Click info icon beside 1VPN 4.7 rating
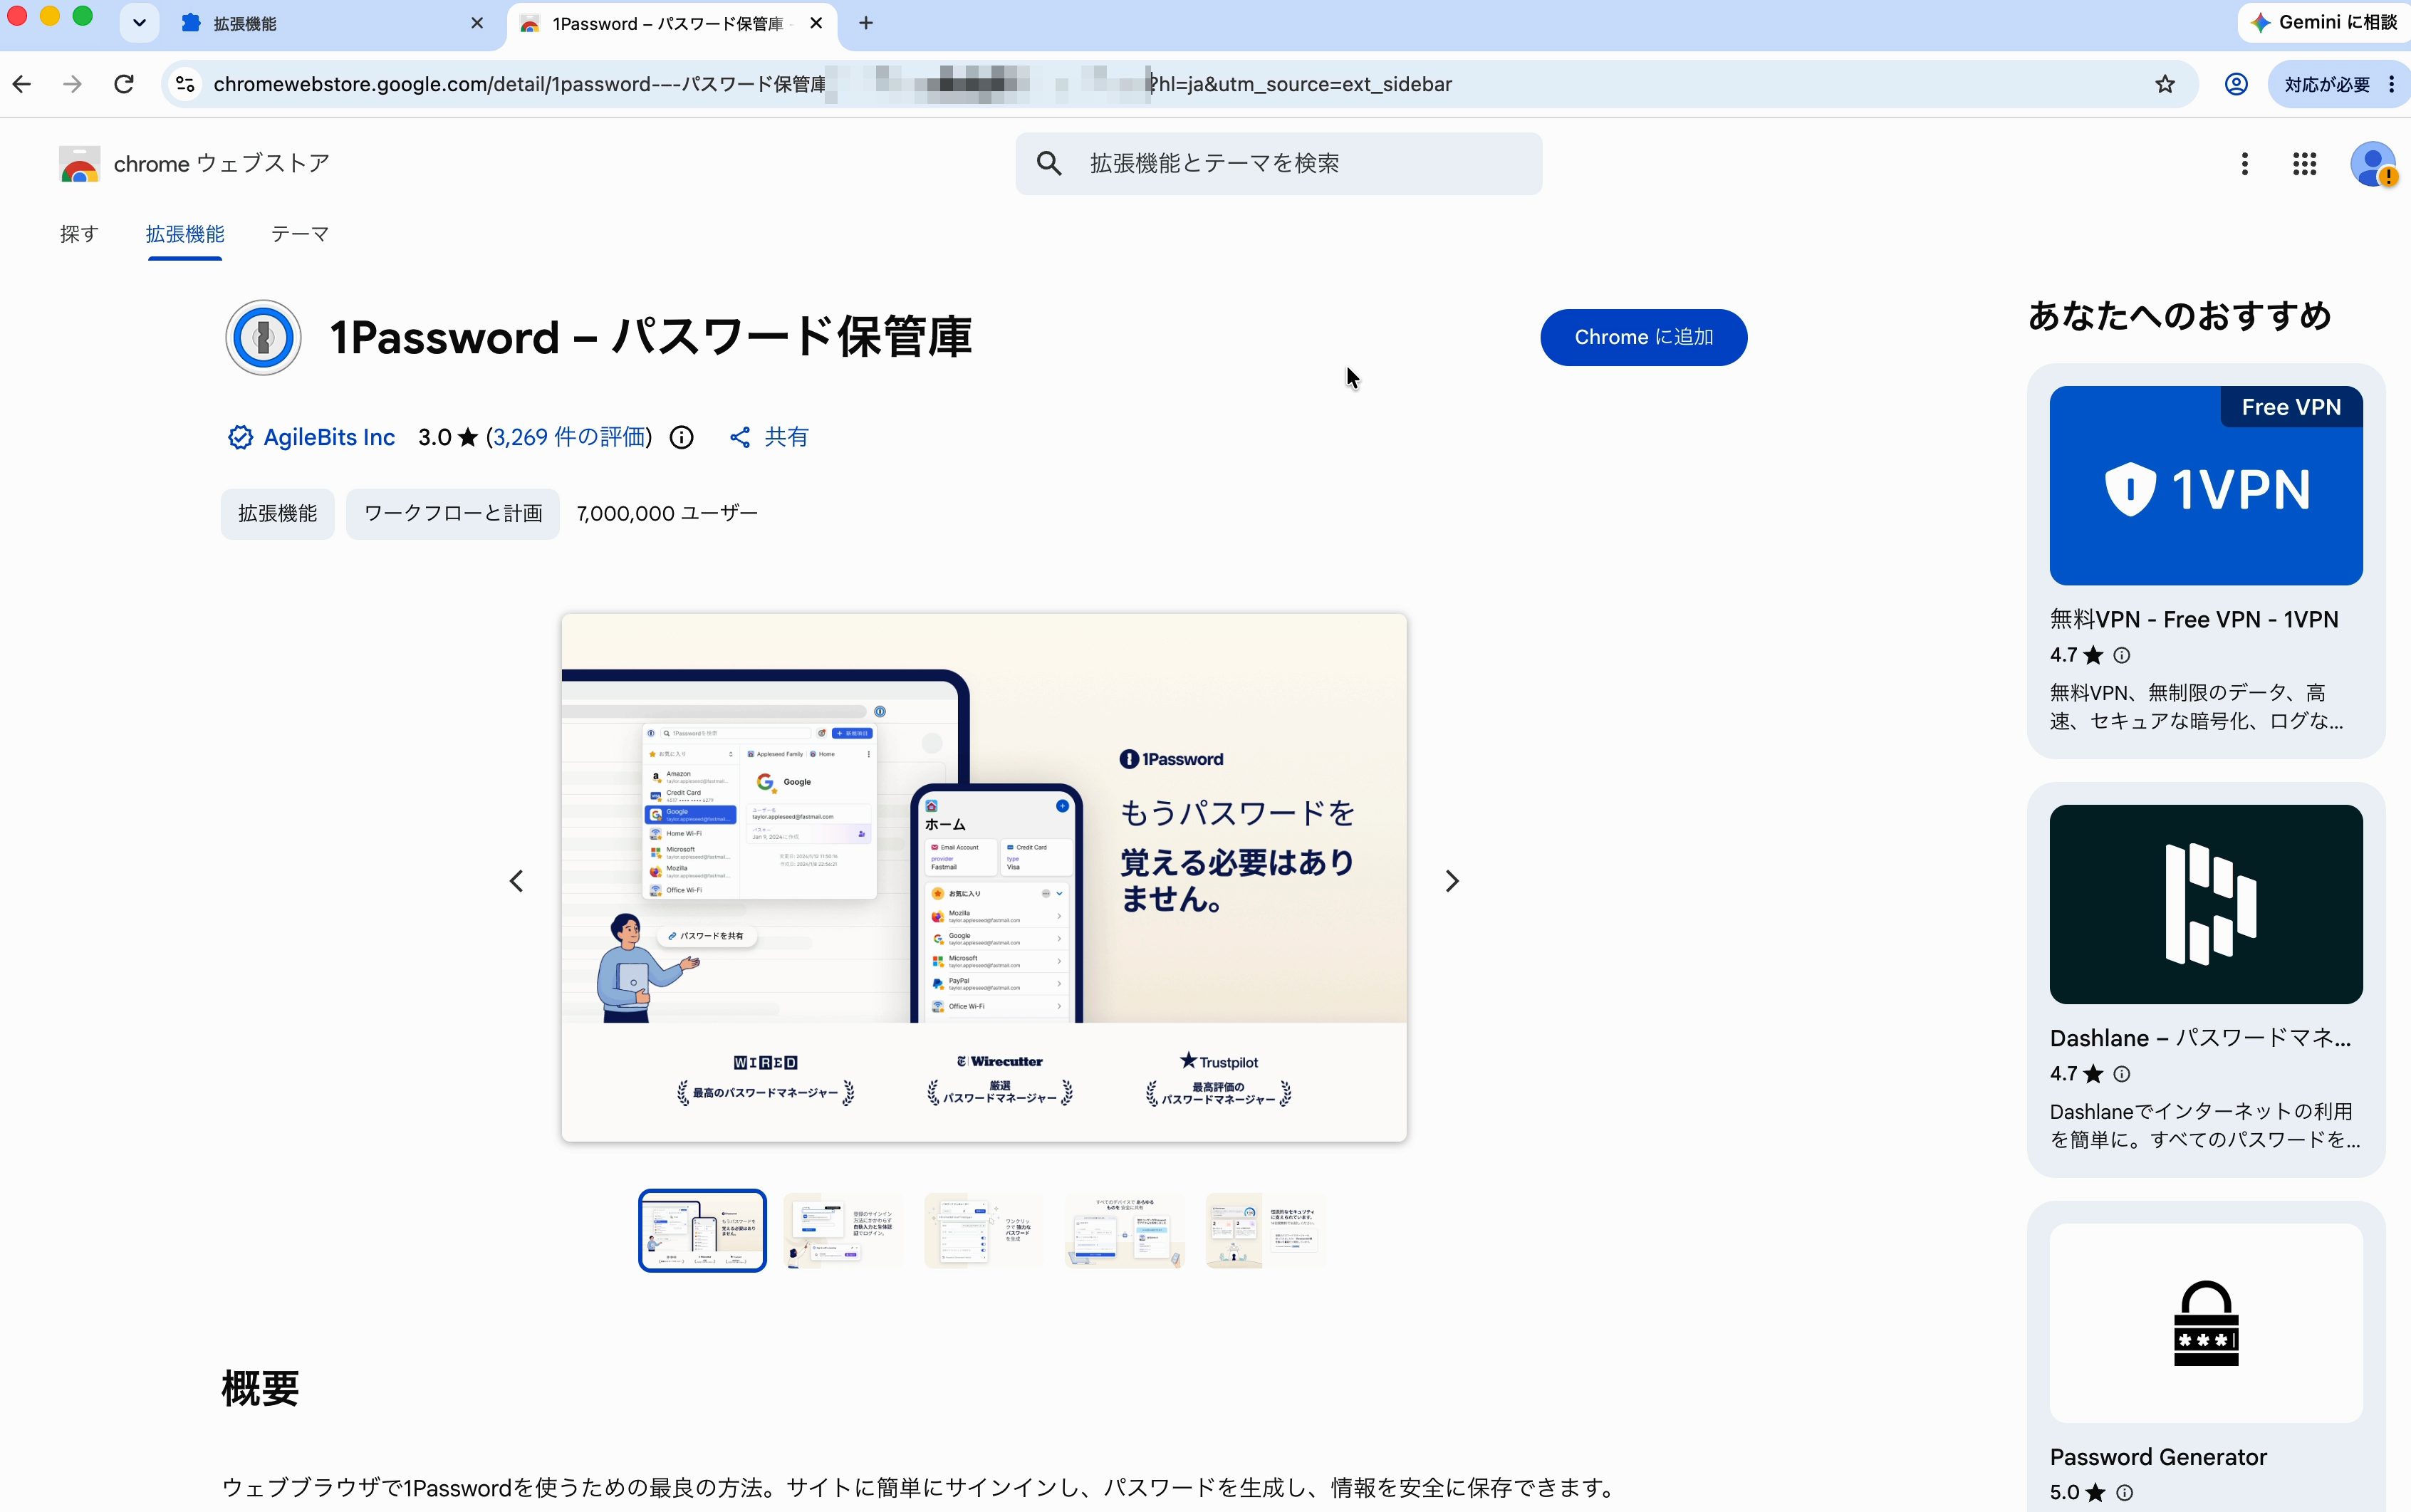 coord(2121,655)
